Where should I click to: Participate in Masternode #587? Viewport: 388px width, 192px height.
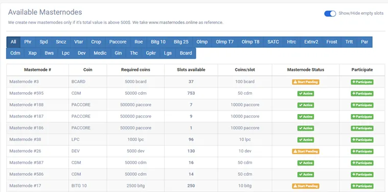click(x=362, y=163)
